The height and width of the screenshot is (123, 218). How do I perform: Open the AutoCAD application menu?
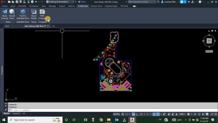[x=2, y=2]
